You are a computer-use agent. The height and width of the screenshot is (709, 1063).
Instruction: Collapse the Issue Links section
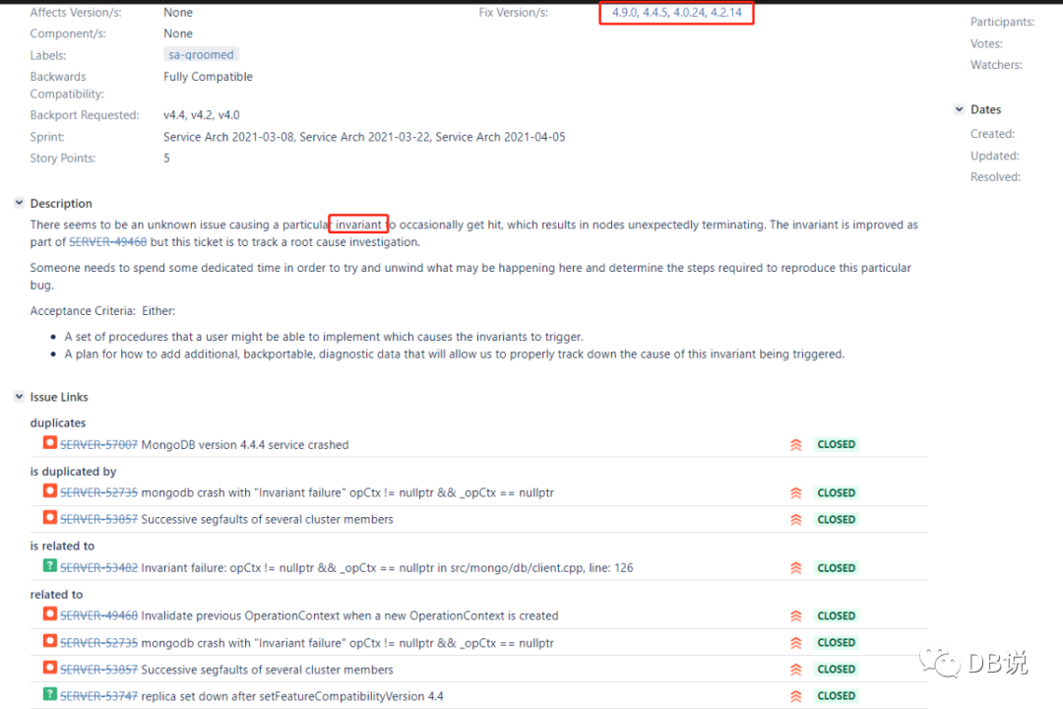click(19, 396)
